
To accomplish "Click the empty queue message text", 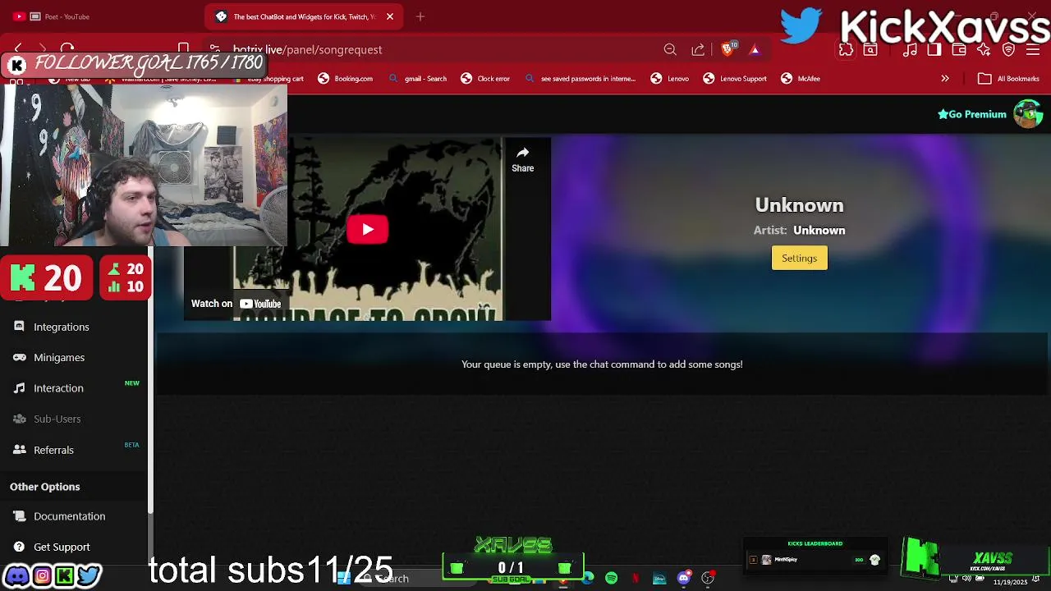I will click(602, 364).
